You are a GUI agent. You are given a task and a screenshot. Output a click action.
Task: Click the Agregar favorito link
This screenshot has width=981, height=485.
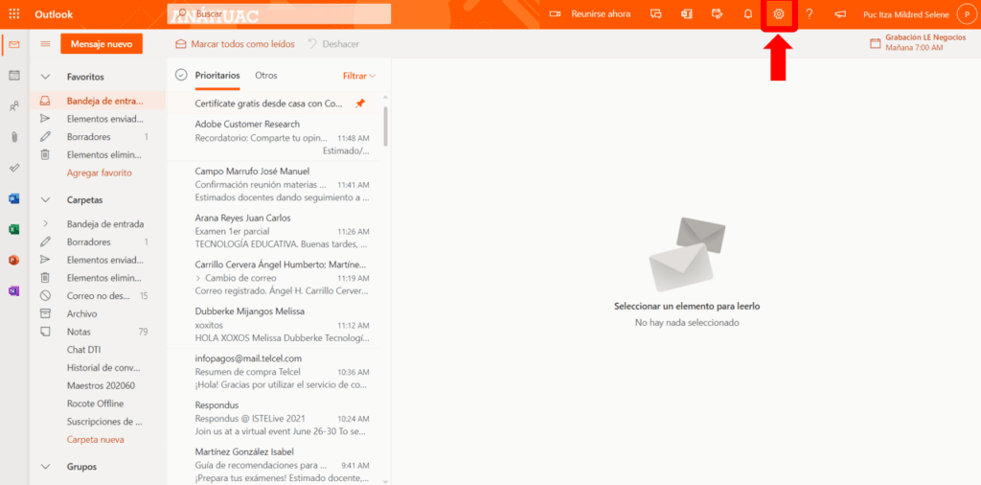(99, 173)
